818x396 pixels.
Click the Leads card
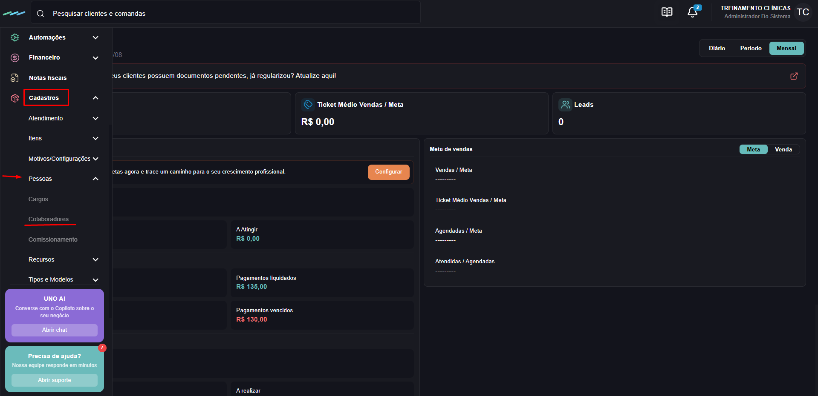pos(679,114)
